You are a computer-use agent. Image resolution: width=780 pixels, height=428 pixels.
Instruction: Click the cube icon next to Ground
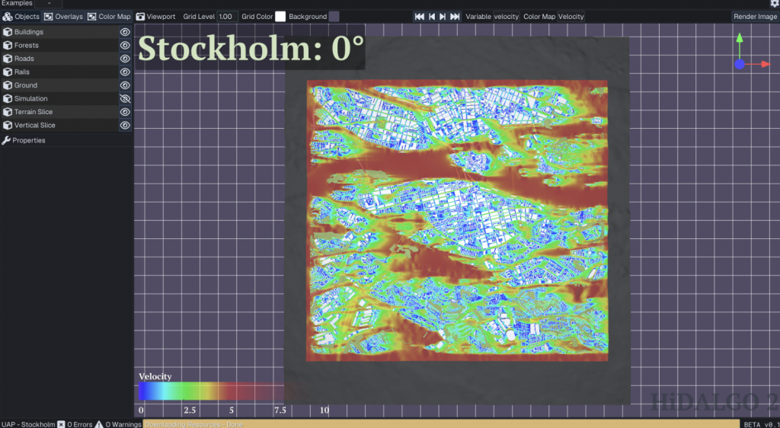(8, 85)
